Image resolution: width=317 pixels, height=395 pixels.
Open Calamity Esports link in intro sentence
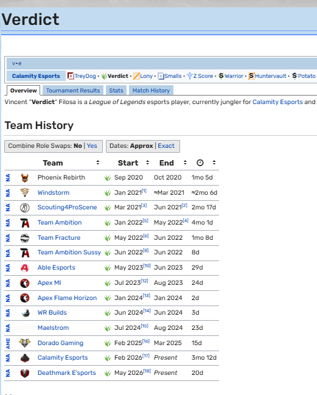point(277,102)
